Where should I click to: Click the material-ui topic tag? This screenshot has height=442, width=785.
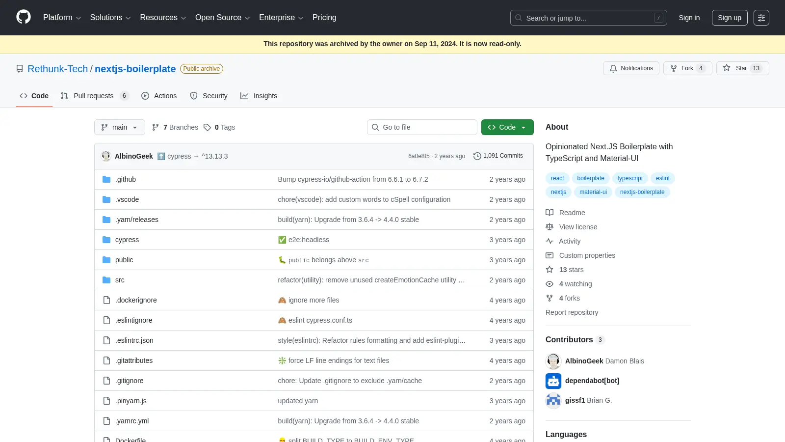593,192
